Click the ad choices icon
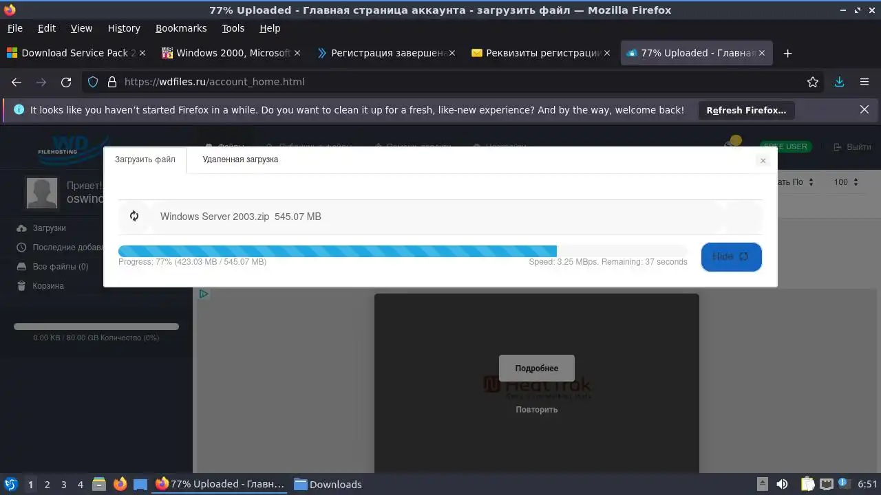The height and width of the screenshot is (495, 881). pyautogui.click(x=204, y=294)
